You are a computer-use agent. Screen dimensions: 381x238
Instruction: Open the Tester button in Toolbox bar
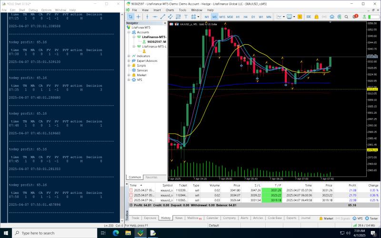371,218
